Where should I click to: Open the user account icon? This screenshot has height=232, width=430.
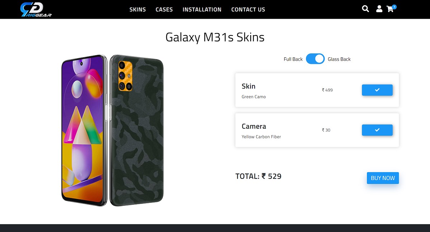click(379, 9)
